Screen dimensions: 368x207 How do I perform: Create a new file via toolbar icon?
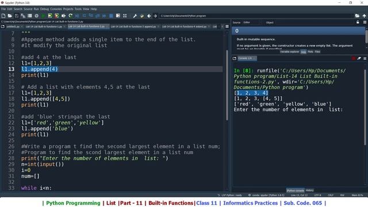[x=3, y=16]
